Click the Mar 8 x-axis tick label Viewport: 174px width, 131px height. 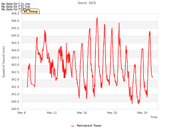pos(21,113)
